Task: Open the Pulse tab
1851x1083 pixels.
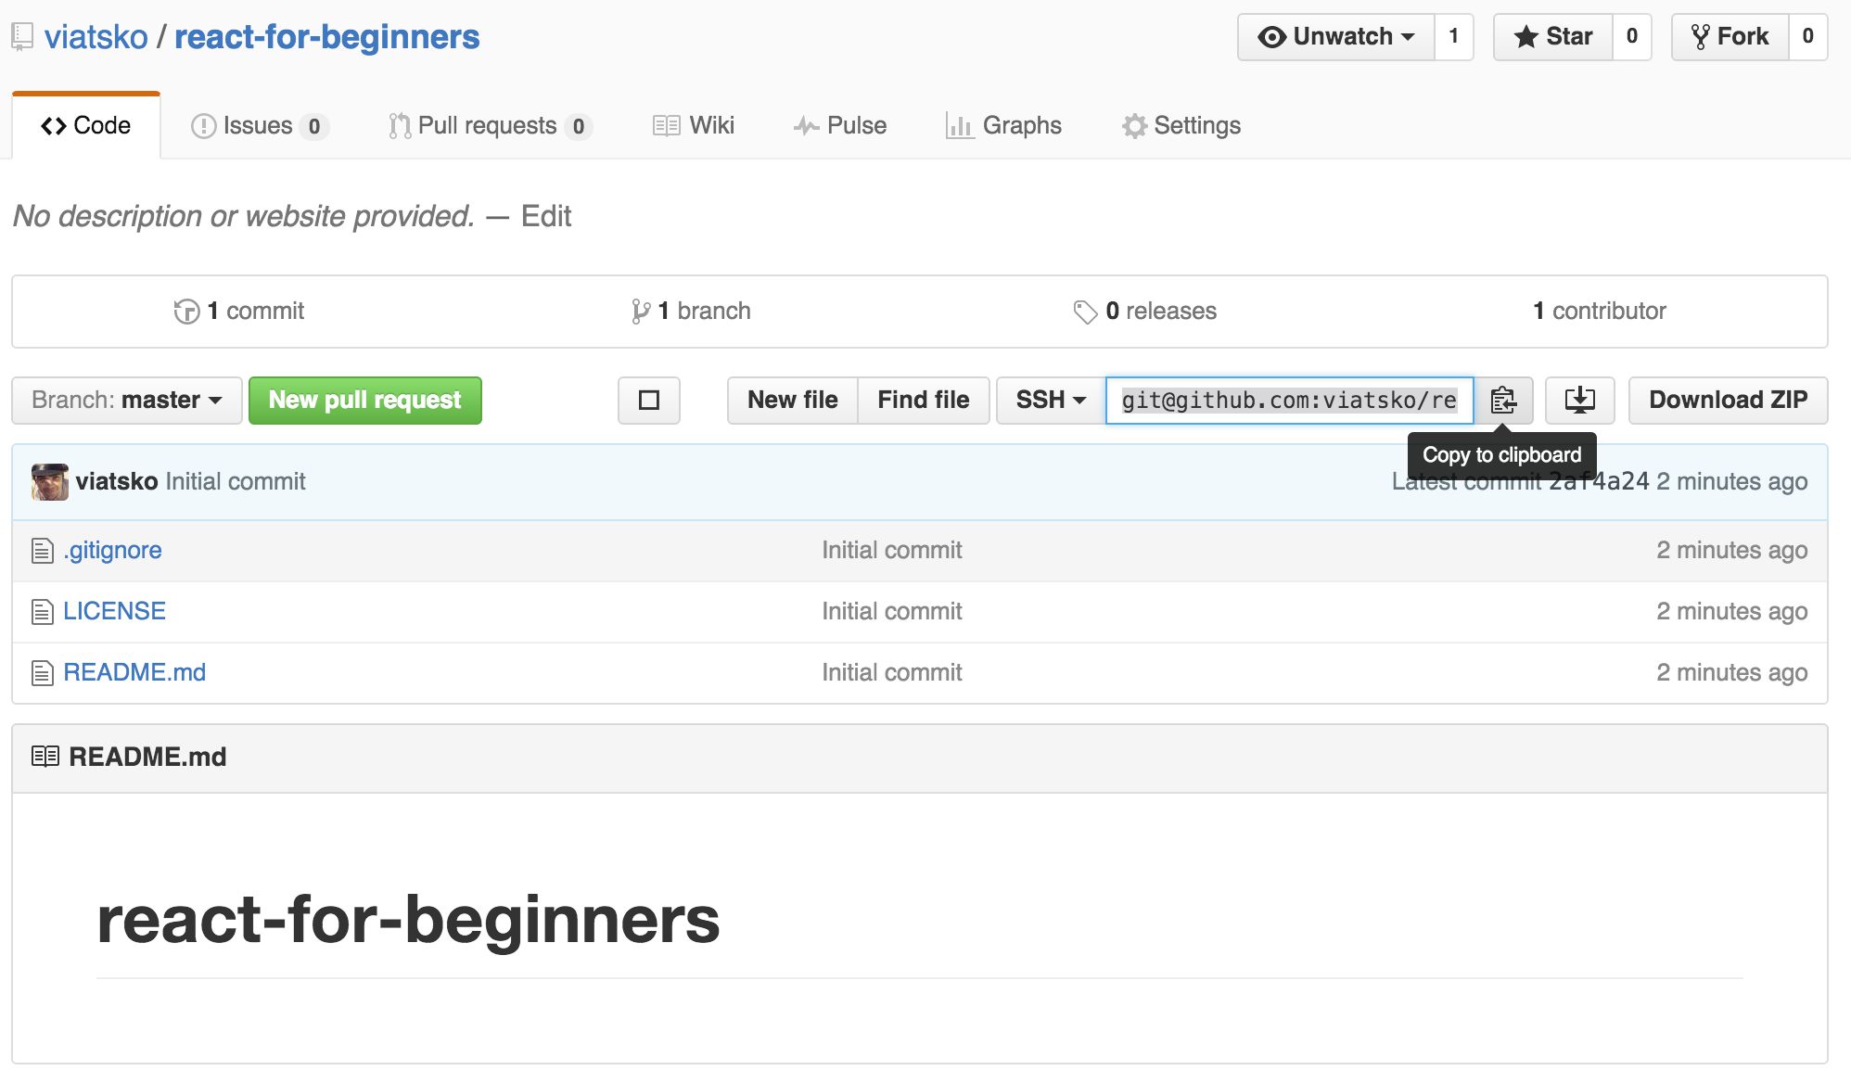Action: [840, 126]
